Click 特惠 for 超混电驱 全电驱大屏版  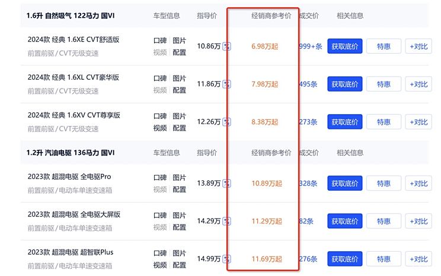point(384,221)
